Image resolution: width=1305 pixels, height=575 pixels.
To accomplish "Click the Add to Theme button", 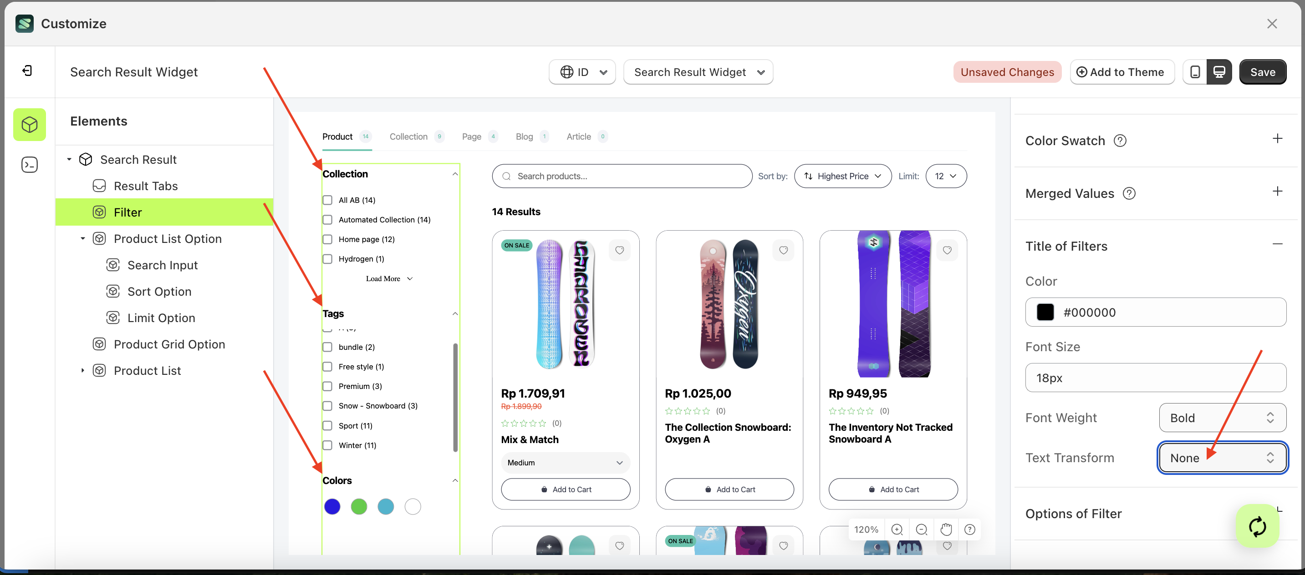I will (x=1122, y=71).
